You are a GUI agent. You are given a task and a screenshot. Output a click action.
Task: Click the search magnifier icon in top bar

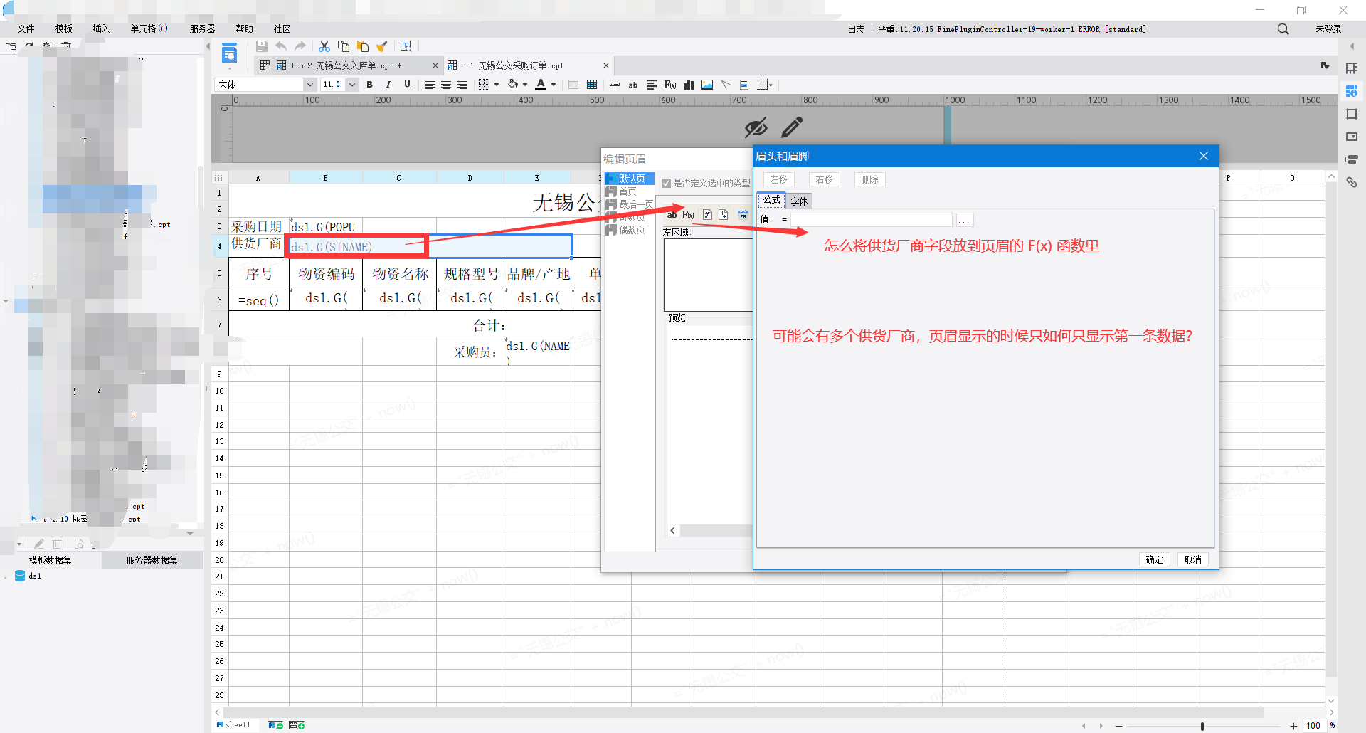[x=1283, y=29]
